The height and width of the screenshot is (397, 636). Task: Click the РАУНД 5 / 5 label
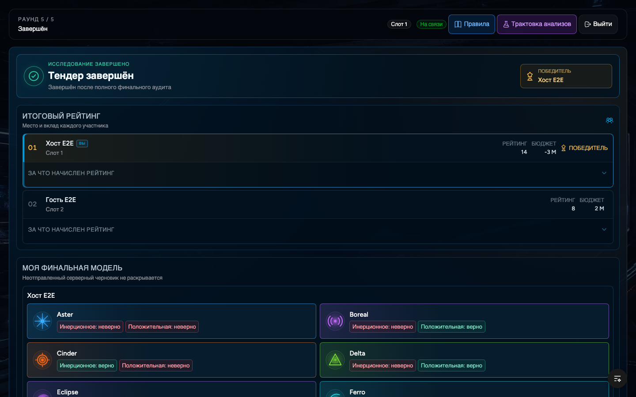pyautogui.click(x=36, y=19)
